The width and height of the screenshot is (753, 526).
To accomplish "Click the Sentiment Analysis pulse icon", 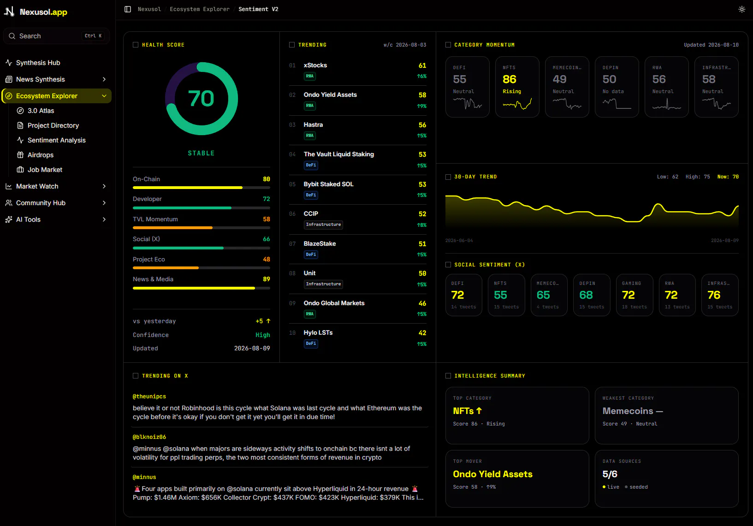I will tap(20, 140).
